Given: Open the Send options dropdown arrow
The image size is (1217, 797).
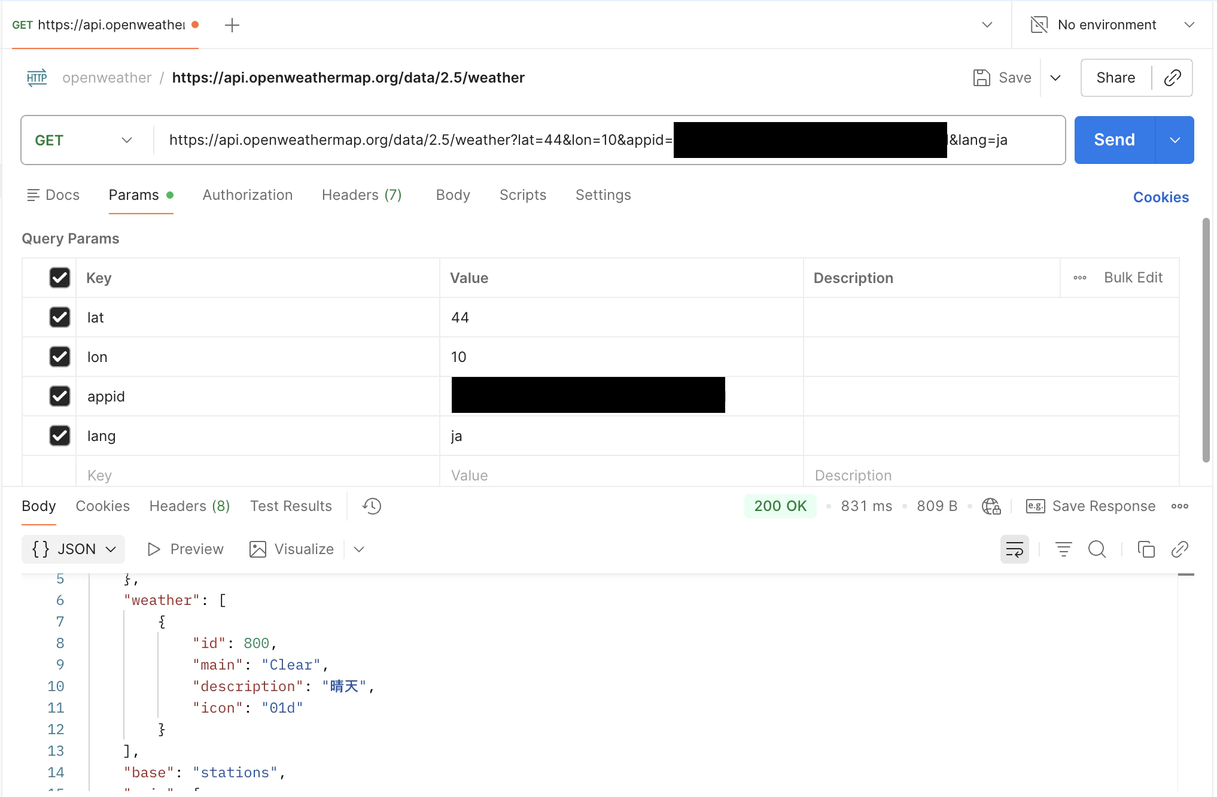Looking at the screenshot, I should (x=1175, y=140).
